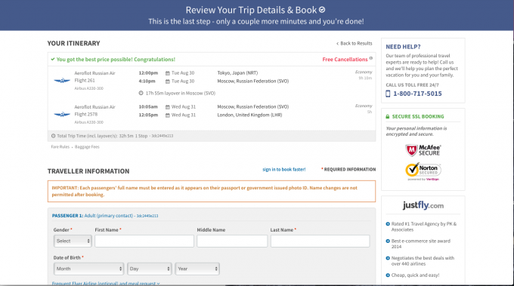Click bullet icon beside Rated #1 Travel Agency
This screenshot has height=286, width=514.
click(x=388, y=224)
